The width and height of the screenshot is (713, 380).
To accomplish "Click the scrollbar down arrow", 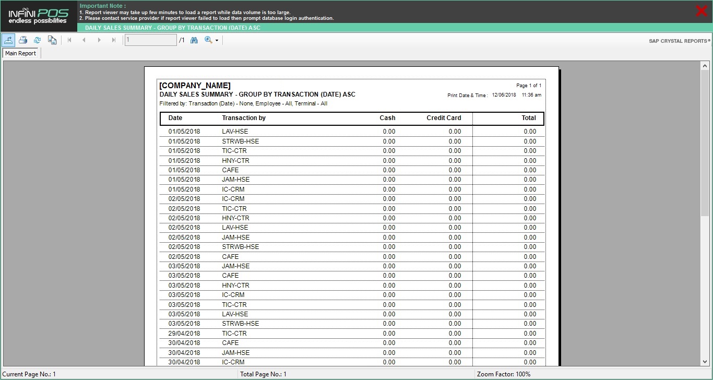I will point(705,361).
